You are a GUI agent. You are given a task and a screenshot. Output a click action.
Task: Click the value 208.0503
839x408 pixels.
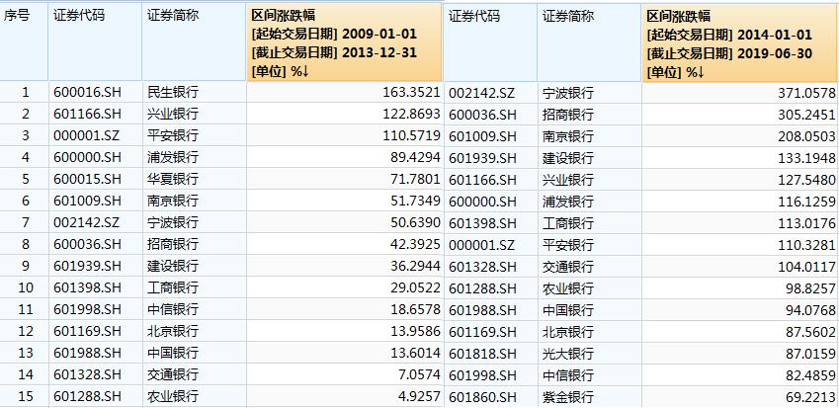[807, 136]
